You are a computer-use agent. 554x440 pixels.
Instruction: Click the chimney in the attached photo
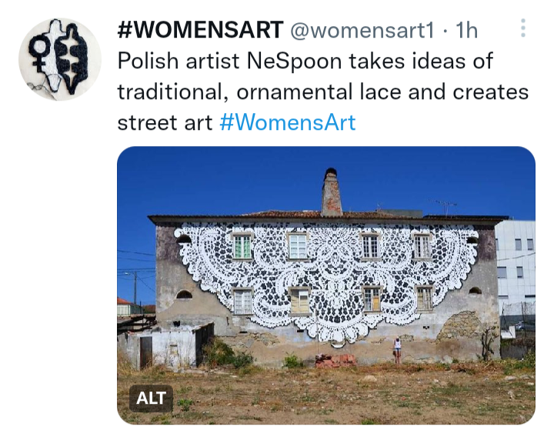point(332,192)
